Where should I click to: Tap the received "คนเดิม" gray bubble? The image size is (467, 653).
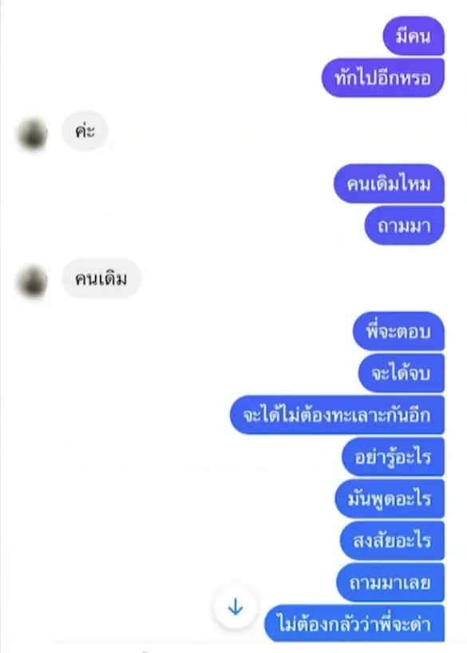(x=101, y=279)
